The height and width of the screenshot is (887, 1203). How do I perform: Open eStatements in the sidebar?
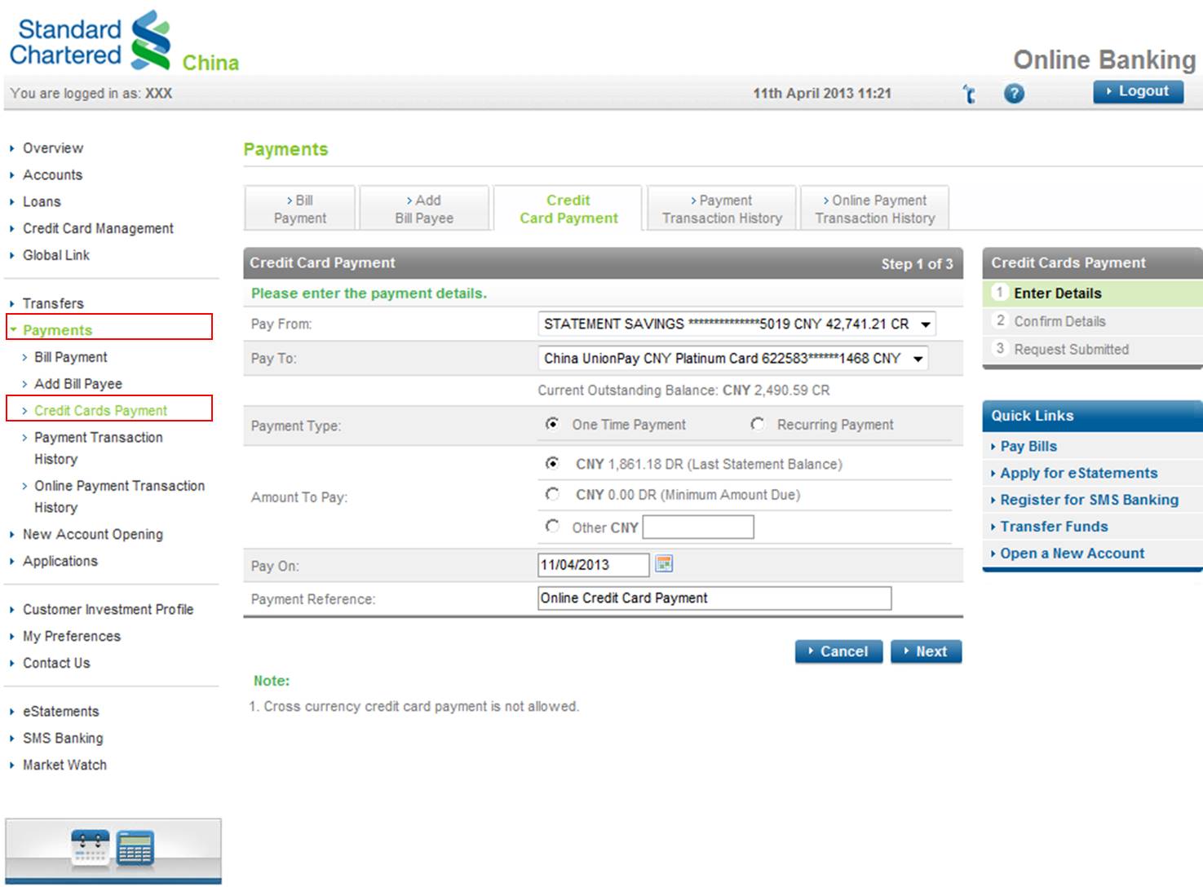(x=60, y=711)
